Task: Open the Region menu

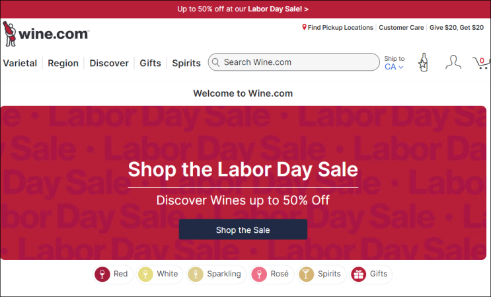Action: [x=63, y=64]
